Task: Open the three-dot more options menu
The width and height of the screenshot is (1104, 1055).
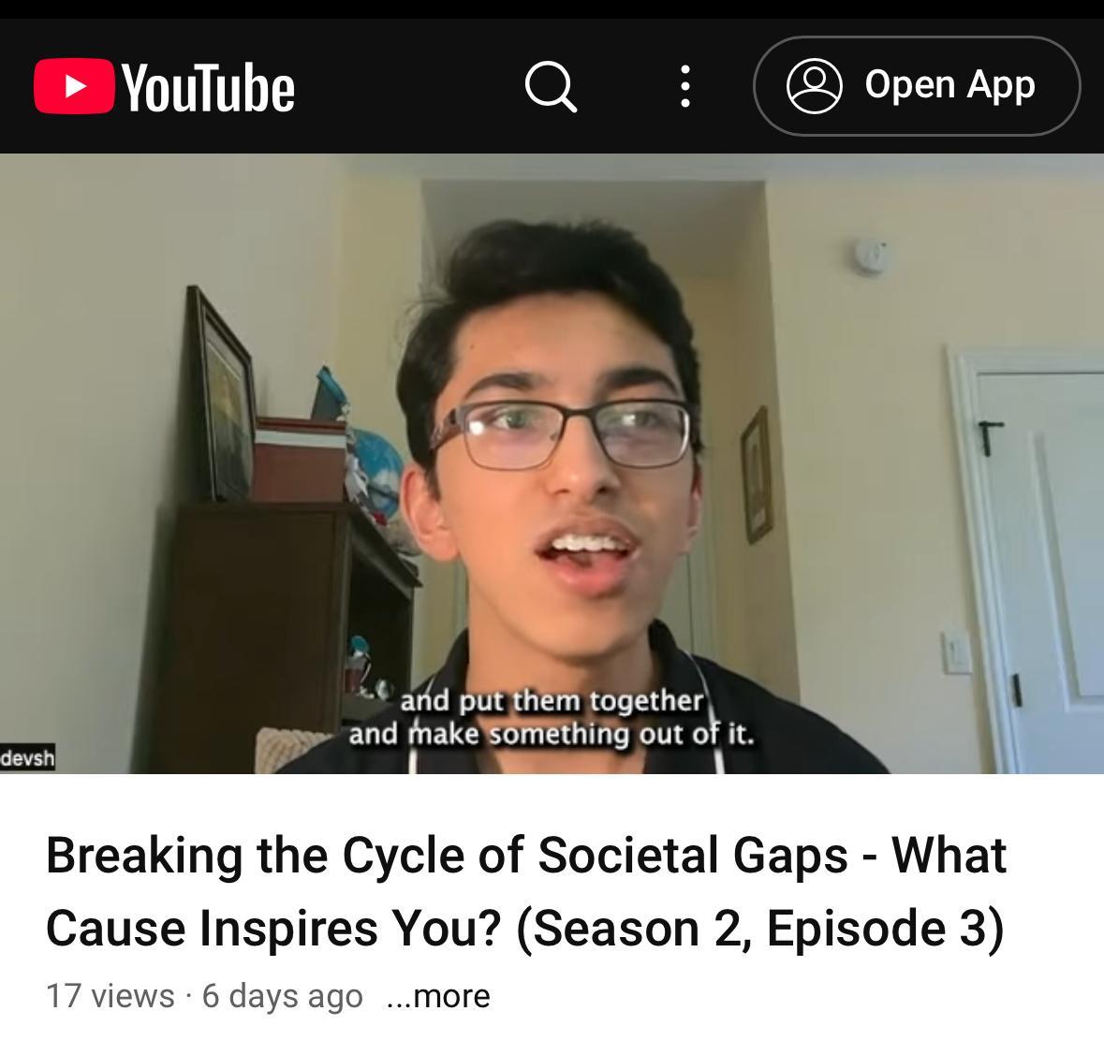Action: 684,86
